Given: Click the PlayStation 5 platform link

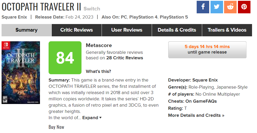Looking at the screenshot, I should click(x=174, y=17).
